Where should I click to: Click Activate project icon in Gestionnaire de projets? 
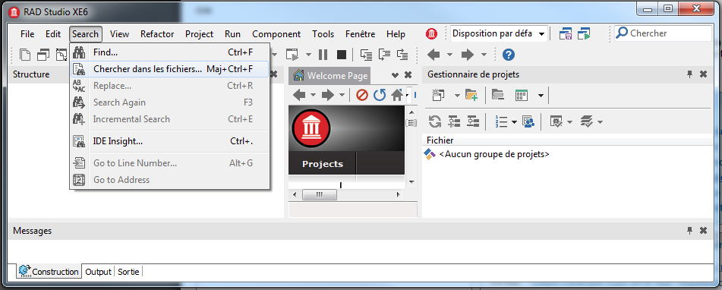438,96
